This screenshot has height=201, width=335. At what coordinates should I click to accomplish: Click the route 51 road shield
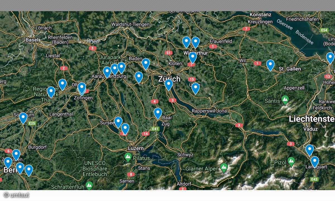tap(168, 53)
